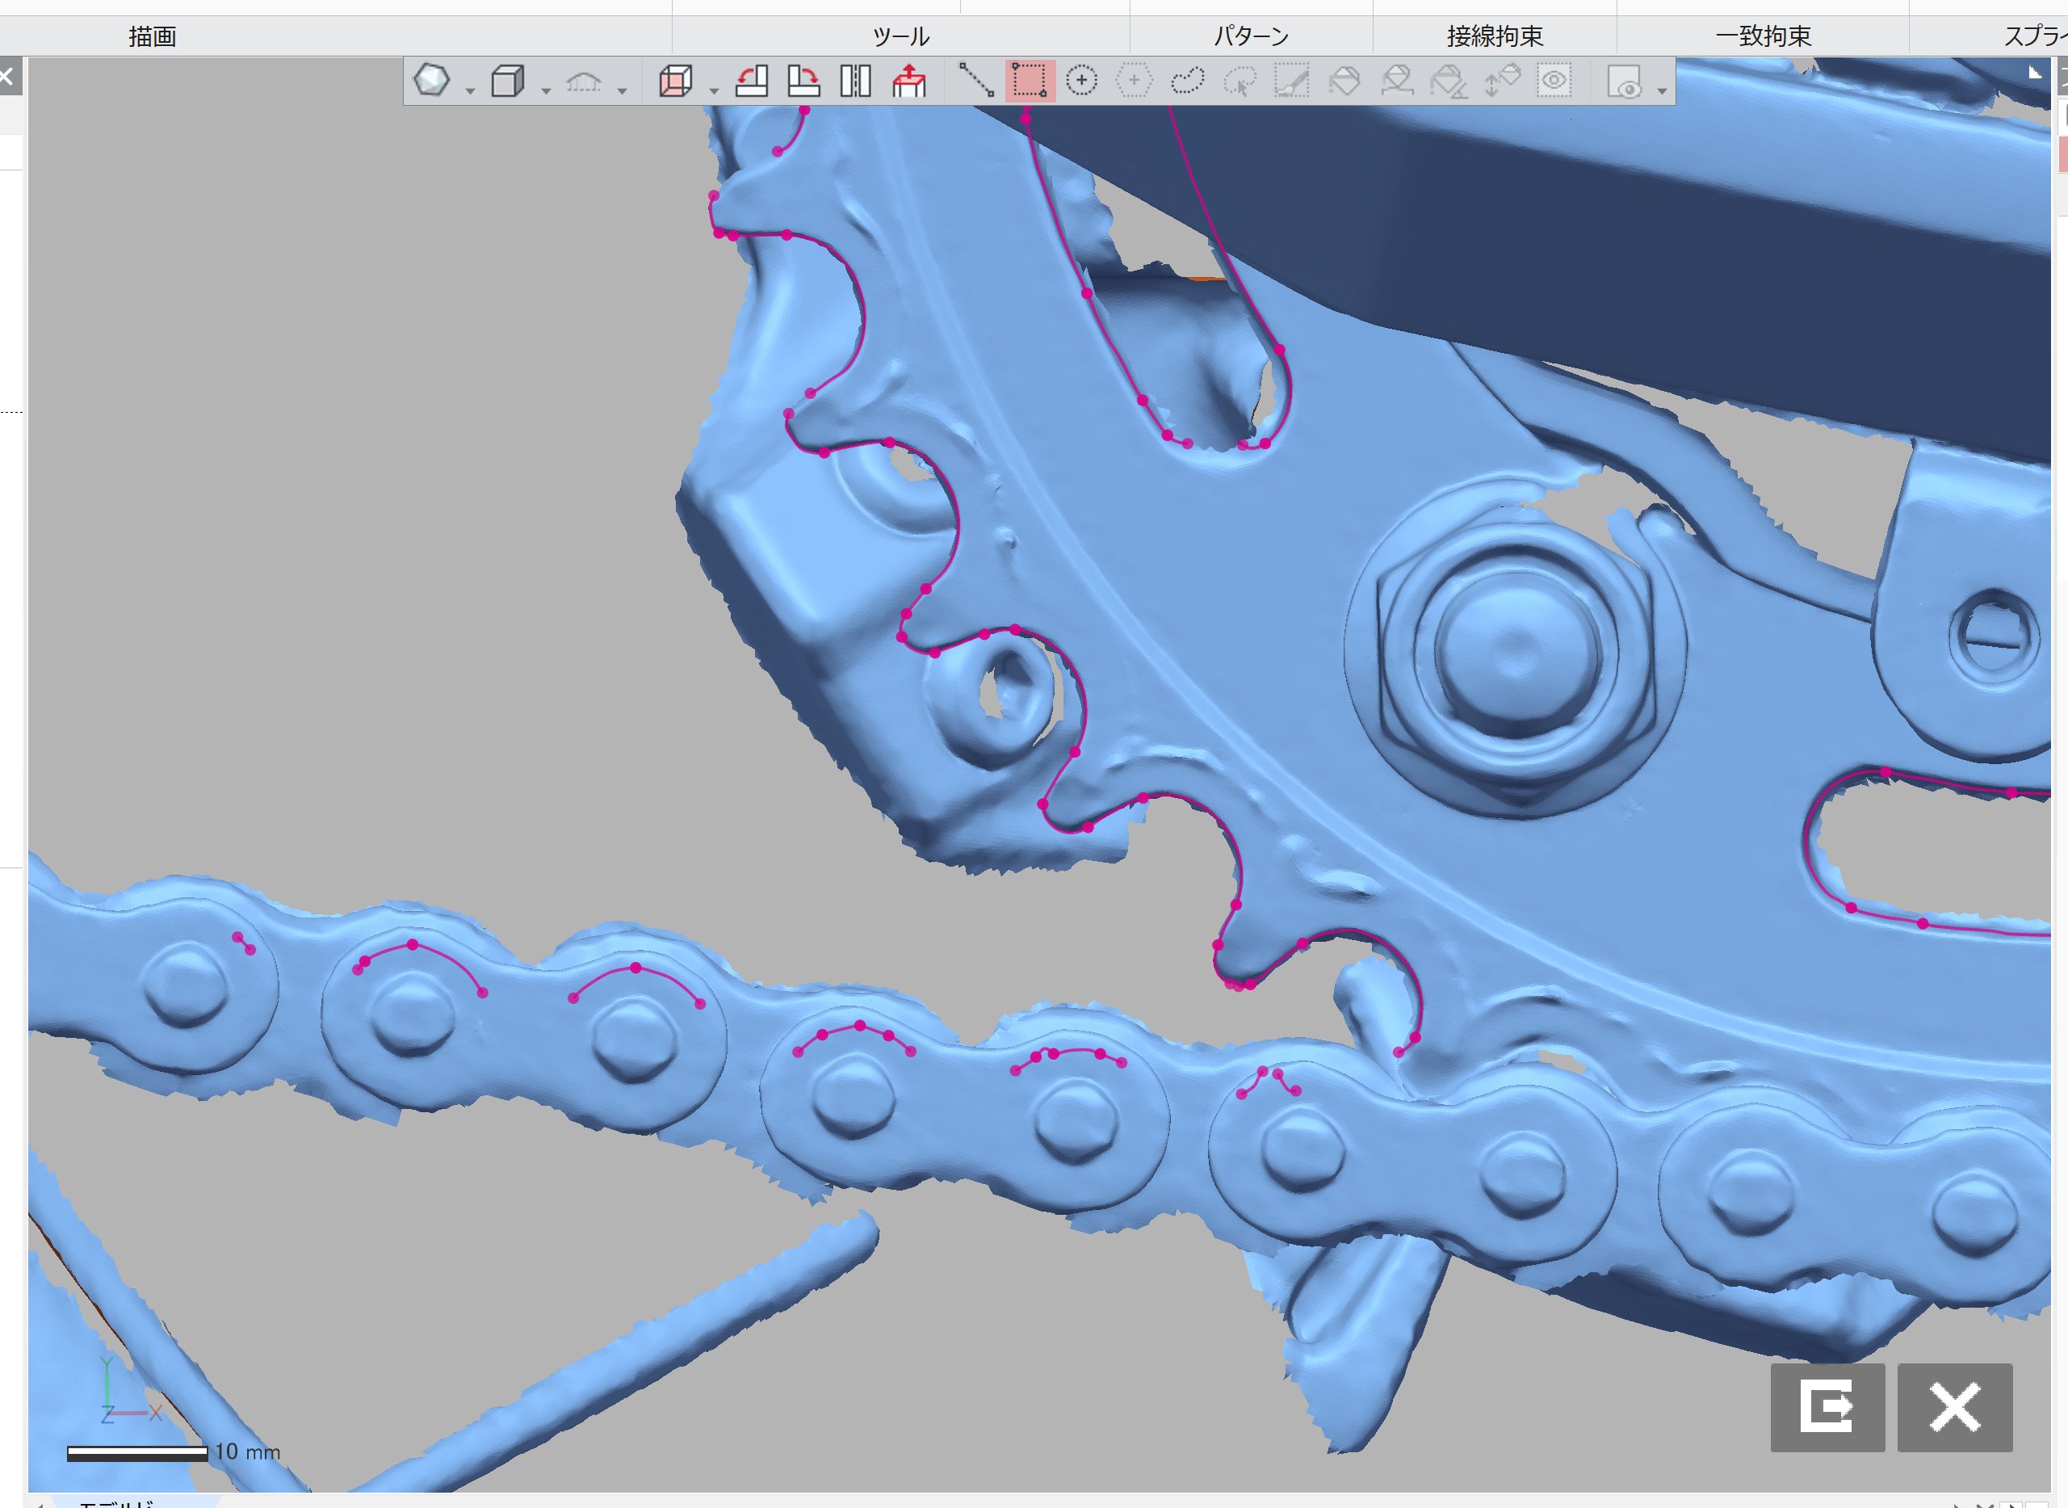This screenshot has width=2068, height=1508.
Task: Click the viewpoint cube with red face
Action: click(675, 82)
